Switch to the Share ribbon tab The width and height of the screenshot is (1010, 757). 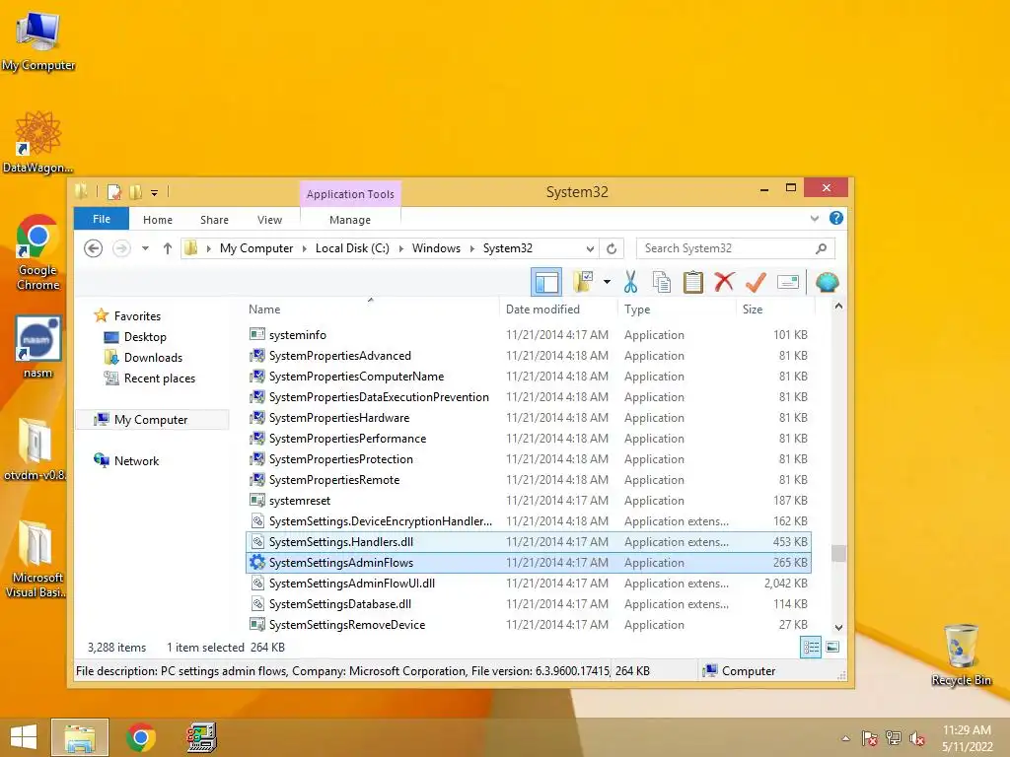214,220
